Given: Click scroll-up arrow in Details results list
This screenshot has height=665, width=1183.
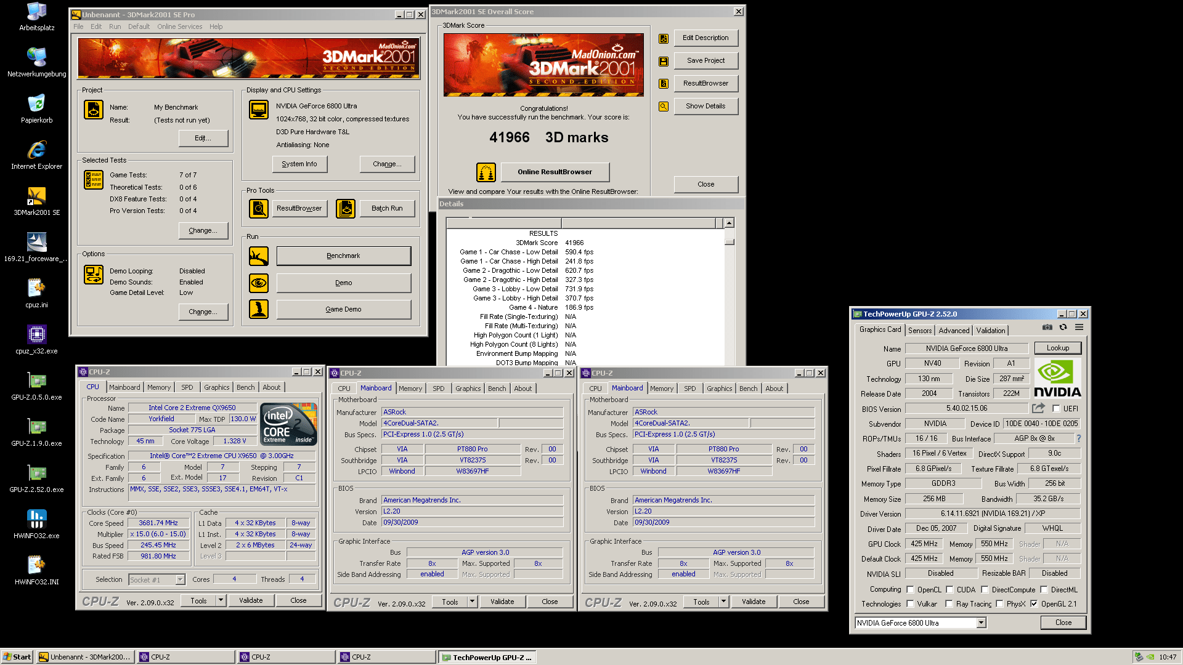Looking at the screenshot, I should [730, 223].
